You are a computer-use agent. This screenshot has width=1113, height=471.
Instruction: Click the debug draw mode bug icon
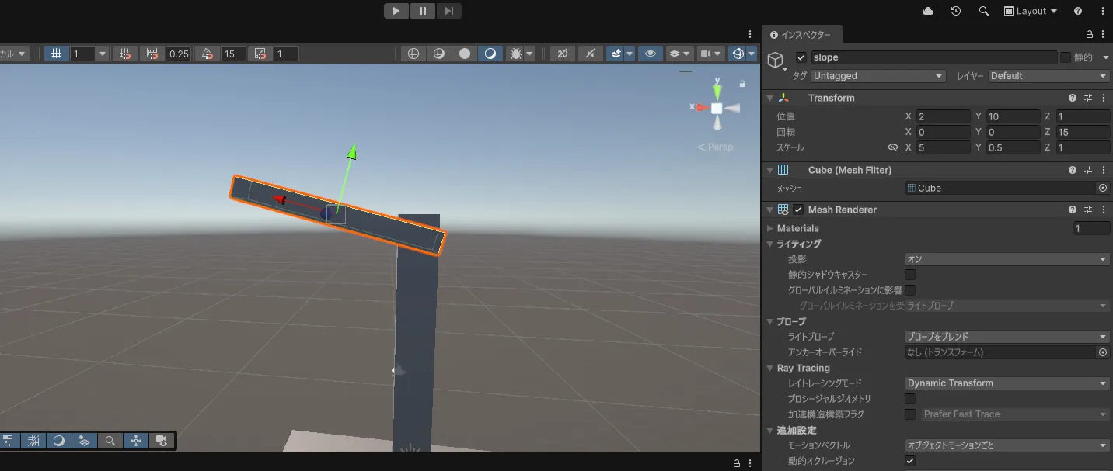click(515, 54)
